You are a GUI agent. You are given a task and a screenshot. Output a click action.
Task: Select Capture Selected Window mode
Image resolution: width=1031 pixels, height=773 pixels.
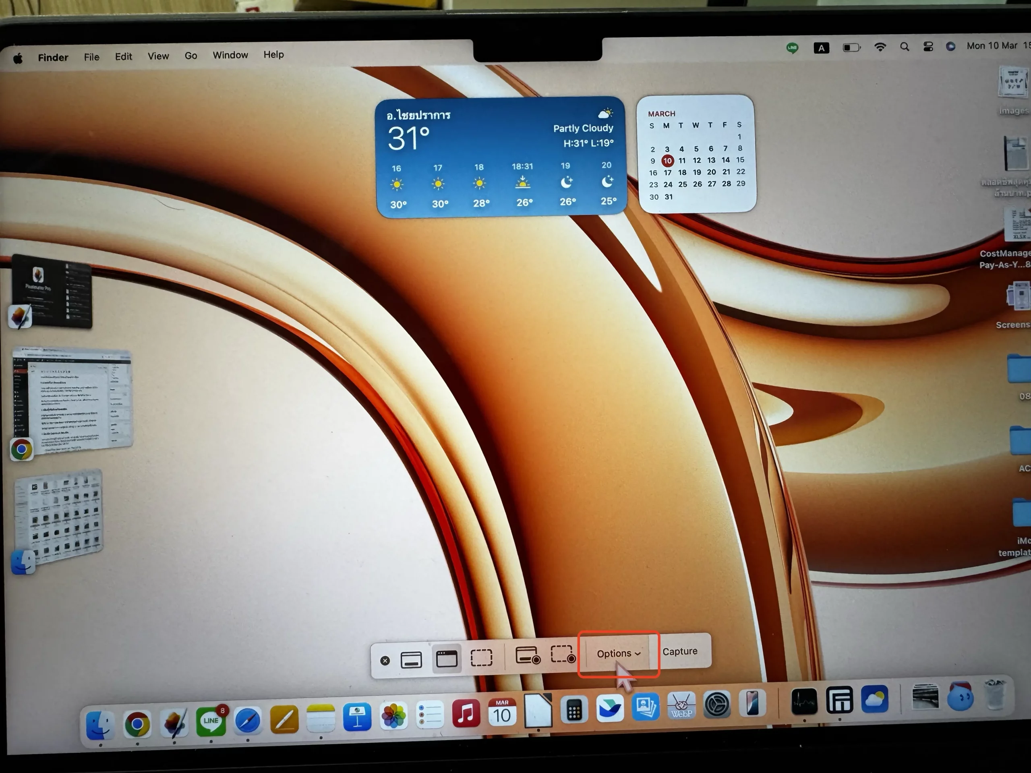click(x=447, y=659)
